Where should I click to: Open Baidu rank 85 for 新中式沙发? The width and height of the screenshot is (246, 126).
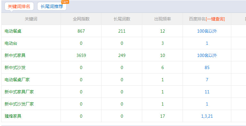(207, 67)
